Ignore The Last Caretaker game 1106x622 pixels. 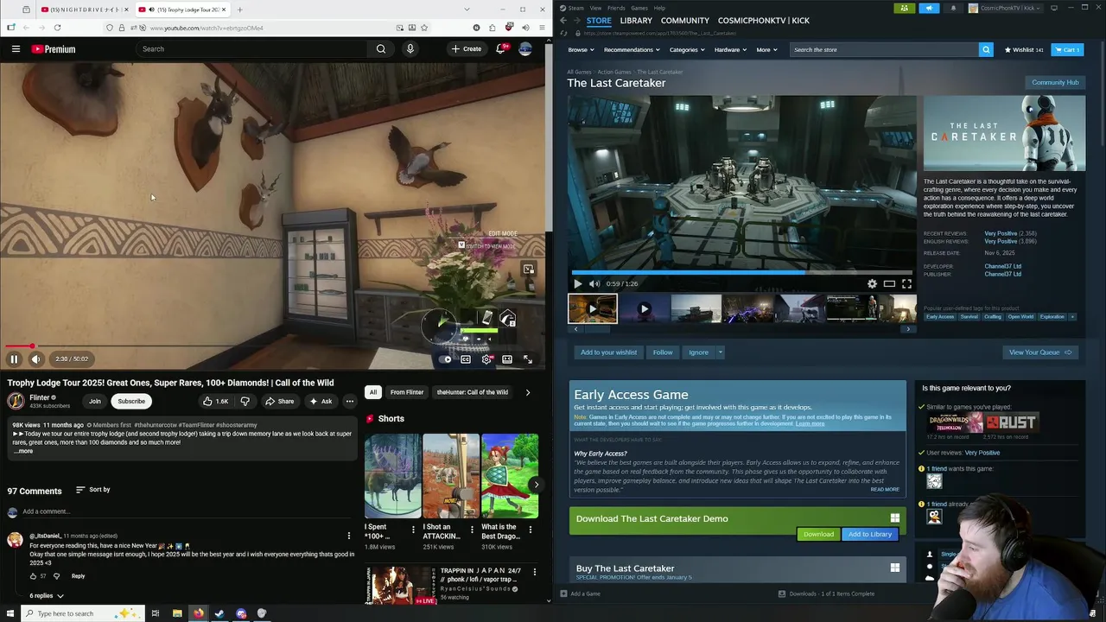click(698, 352)
